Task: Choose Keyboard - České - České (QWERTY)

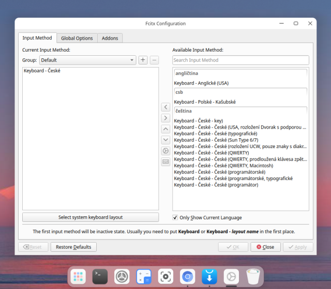Action: point(211,153)
